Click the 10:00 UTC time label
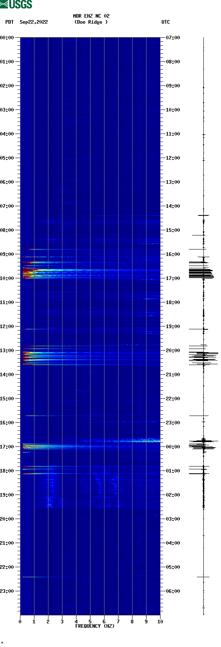 pyautogui.click(x=173, y=110)
